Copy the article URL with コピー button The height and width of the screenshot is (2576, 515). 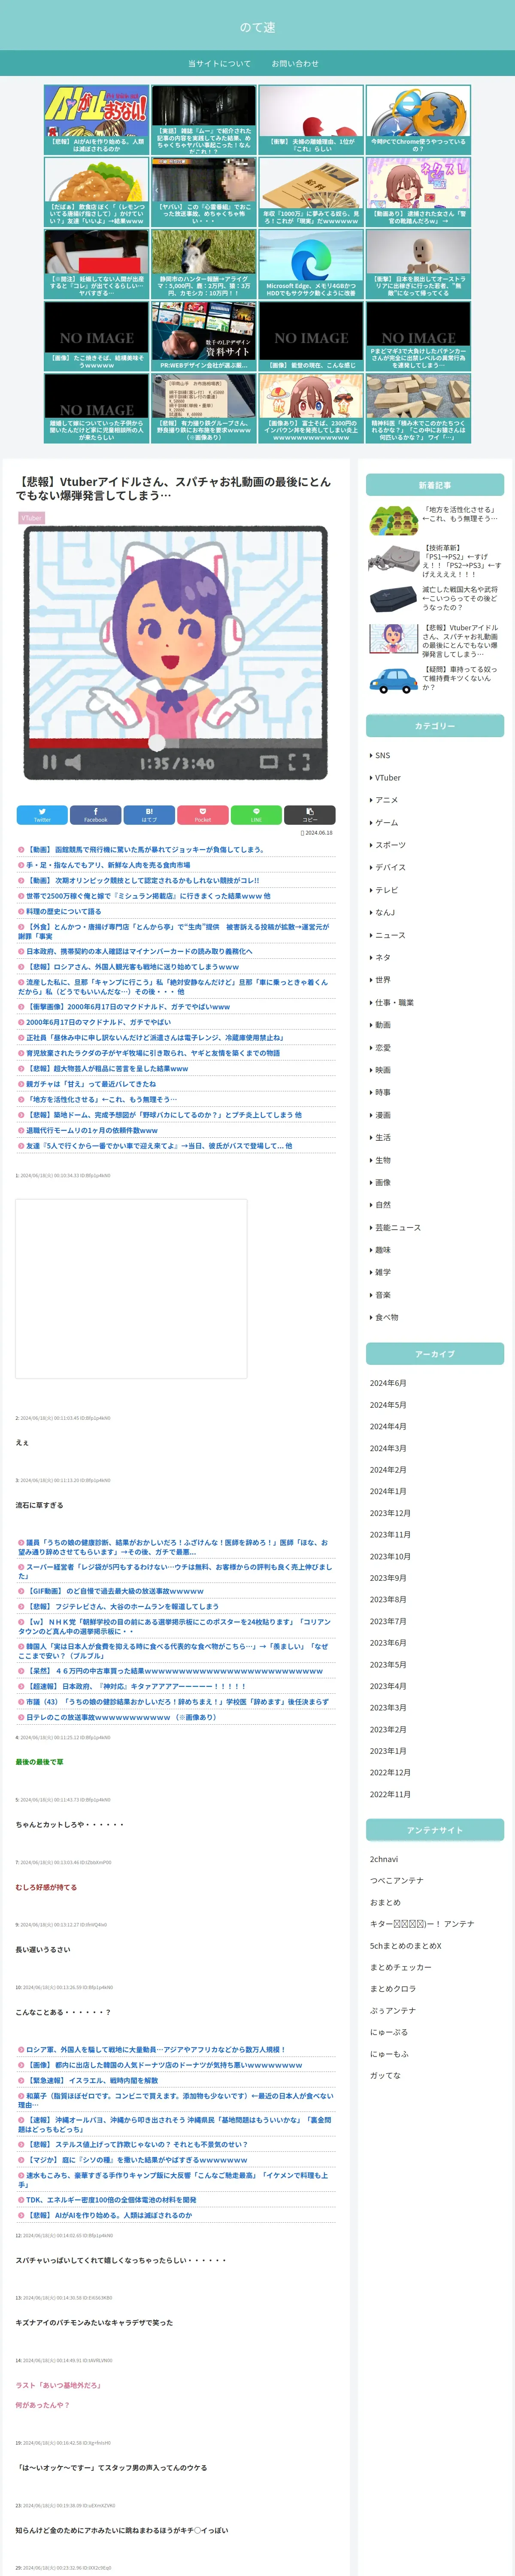[310, 815]
